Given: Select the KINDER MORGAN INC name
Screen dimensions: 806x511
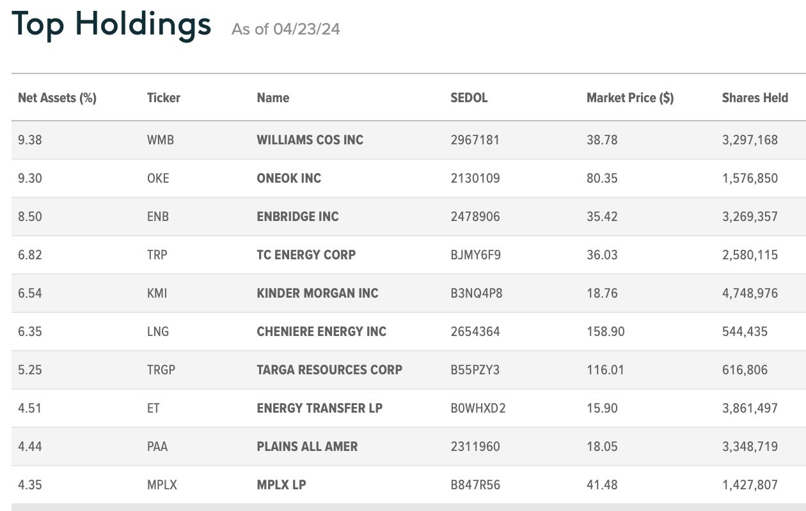Looking at the screenshot, I should 318,293.
